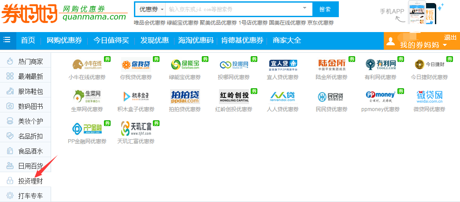460x202 pixels.
Task: Open the 国美在线优惠券 hot search link
Action: click(287, 22)
